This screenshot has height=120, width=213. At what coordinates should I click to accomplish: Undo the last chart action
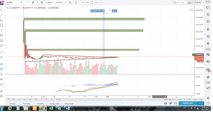point(84,2)
